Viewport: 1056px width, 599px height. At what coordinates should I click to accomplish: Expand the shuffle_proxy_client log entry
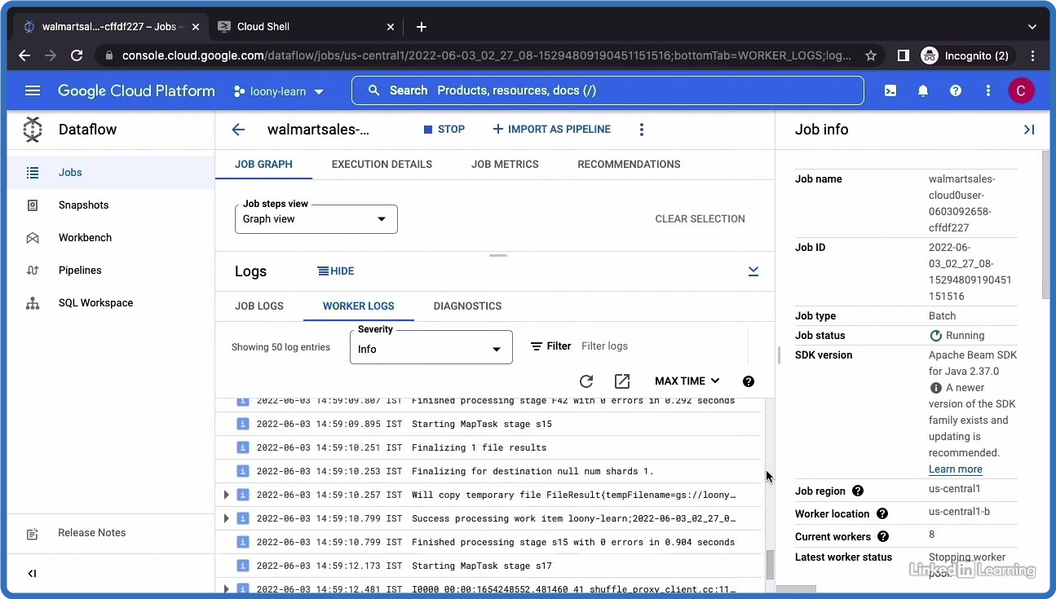point(226,588)
